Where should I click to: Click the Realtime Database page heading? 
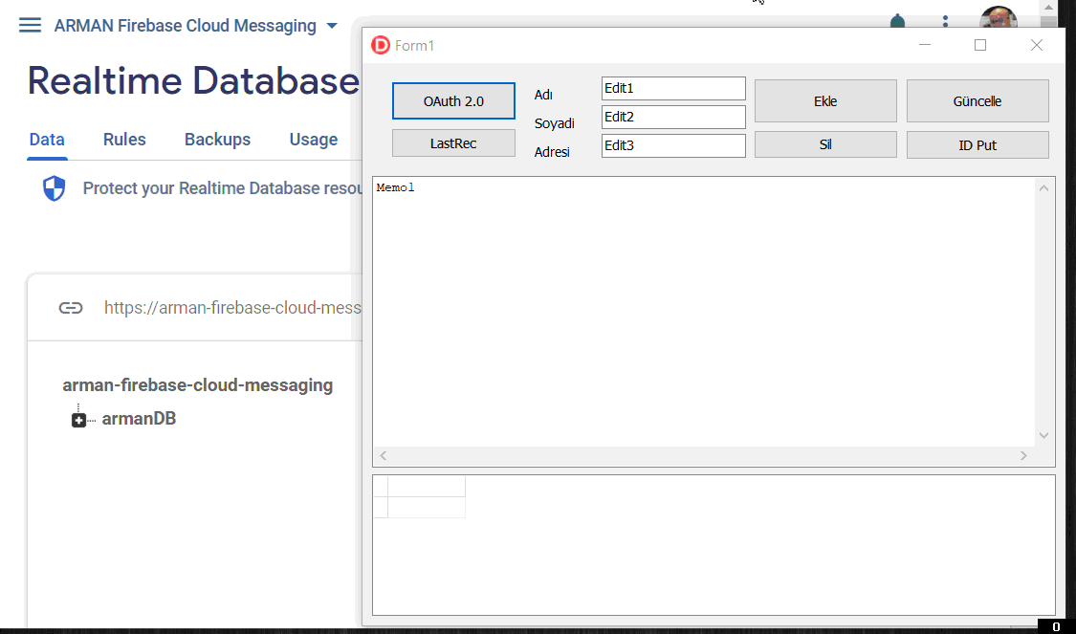click(193, 80)
